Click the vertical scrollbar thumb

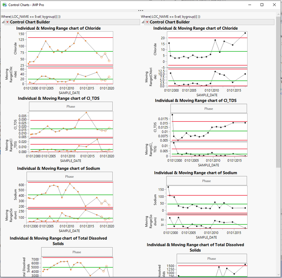coord(278,92)
